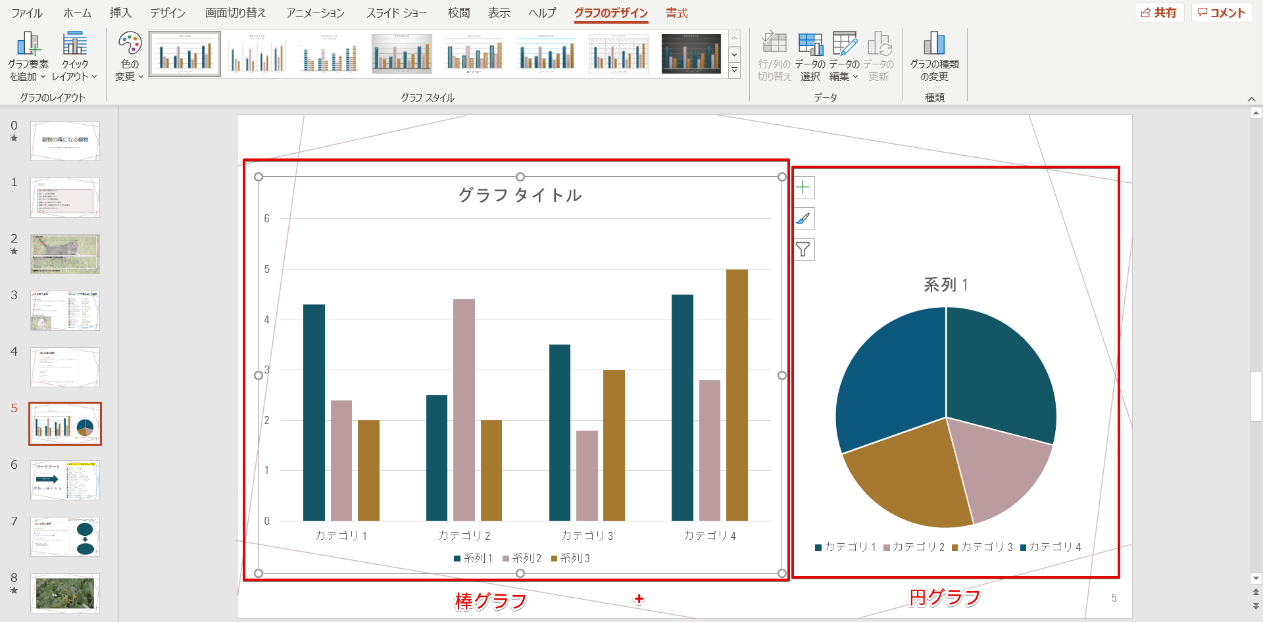Switch to the Transitions (画面切り替え) tab
Screen dimensions: 1263x622
[x=235, y=12]
